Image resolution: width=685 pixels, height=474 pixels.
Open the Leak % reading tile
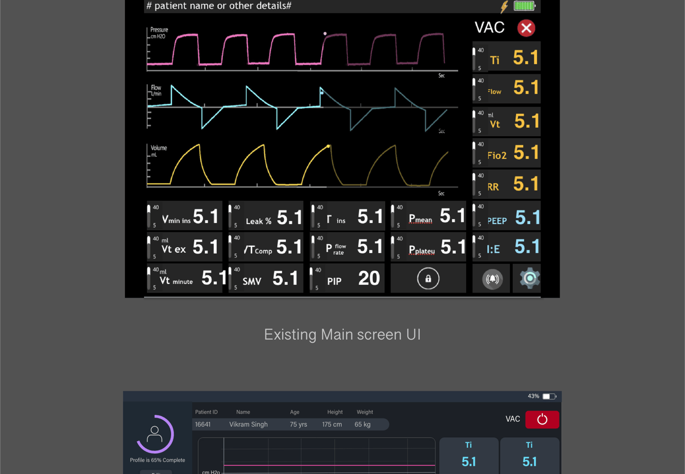tap(266, 216)
